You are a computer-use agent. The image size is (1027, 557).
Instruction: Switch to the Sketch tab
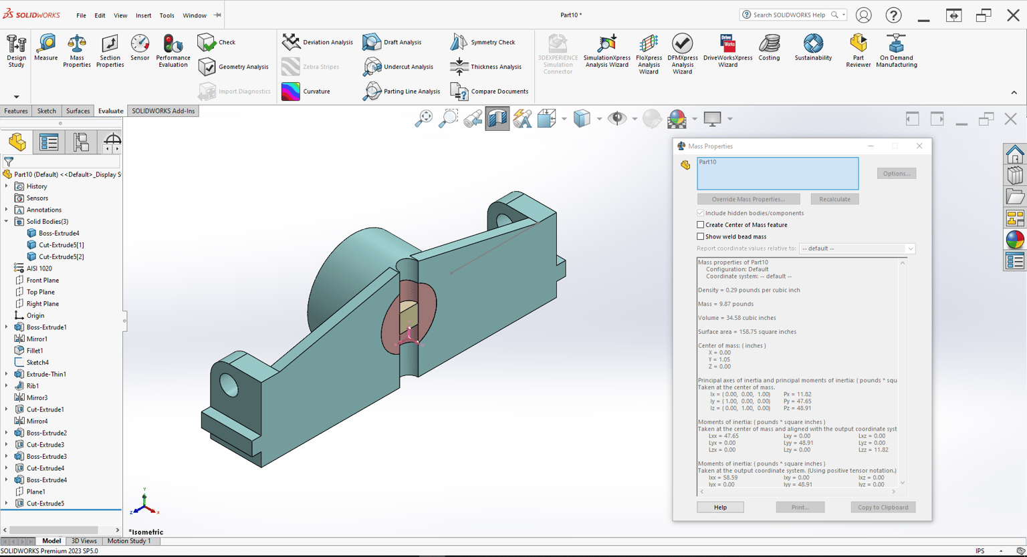(x=47, y=111)
